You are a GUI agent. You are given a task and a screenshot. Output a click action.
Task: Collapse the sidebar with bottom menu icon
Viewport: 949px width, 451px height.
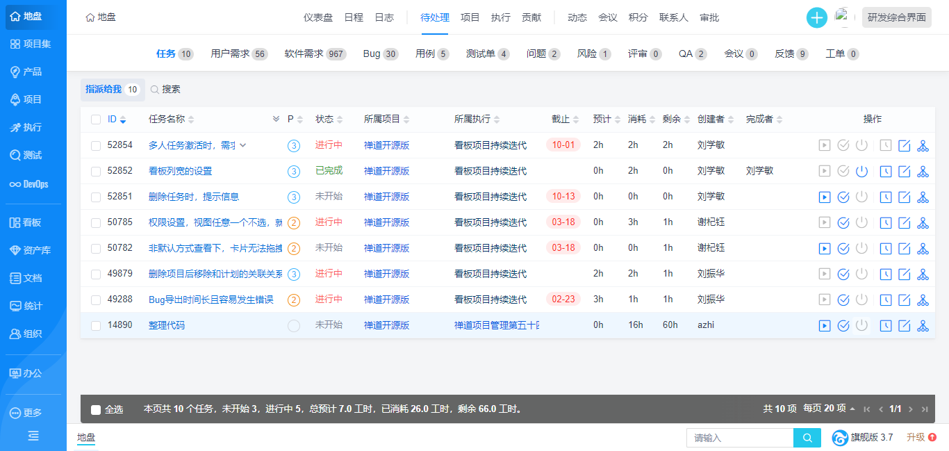coord(33,436)
